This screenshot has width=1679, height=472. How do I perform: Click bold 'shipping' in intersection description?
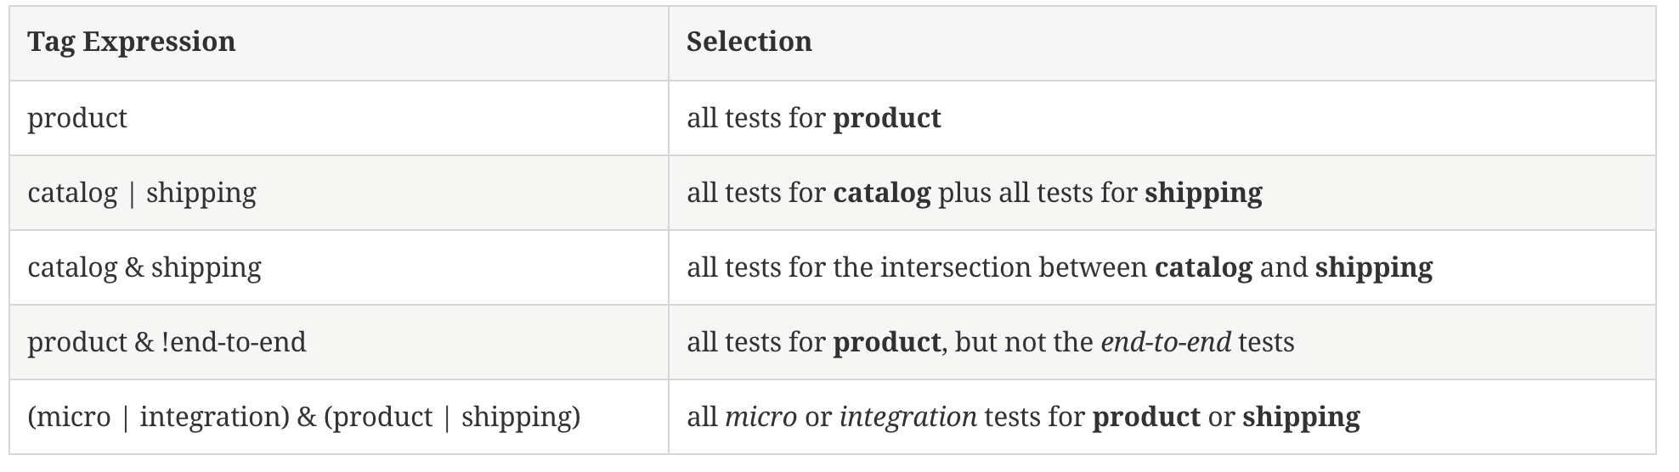coord(1374,267)
